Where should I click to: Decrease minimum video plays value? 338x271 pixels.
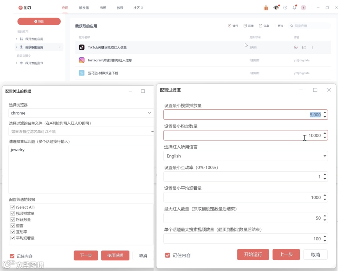coord(325,117)
